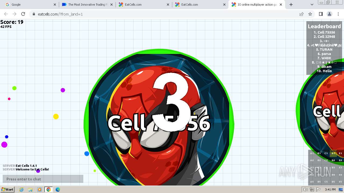The width and height of the screenshot is (344, 193).
Task: Launch Internet Explorer from the taskbar
Action: 21,190
